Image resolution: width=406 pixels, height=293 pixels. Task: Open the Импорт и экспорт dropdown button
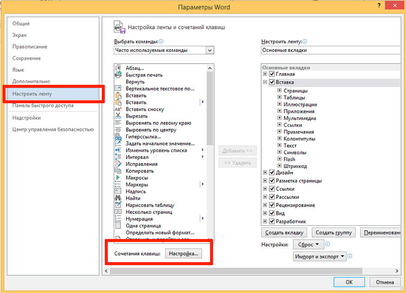coord(319,256)
